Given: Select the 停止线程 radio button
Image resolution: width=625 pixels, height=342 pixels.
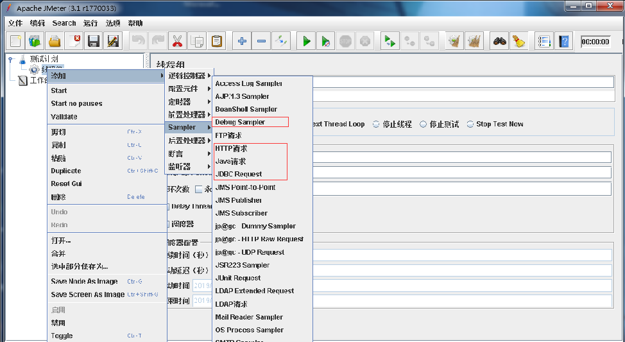Looking at the screenshot, I should click(x=376, y=124).
